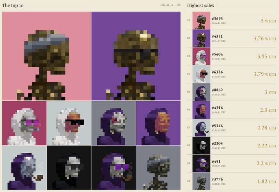Select the purple-hooded pipe smoker on light grey tile
This screenshot has height=192, width=279.
pyautogui.click(x=24, y=168)
